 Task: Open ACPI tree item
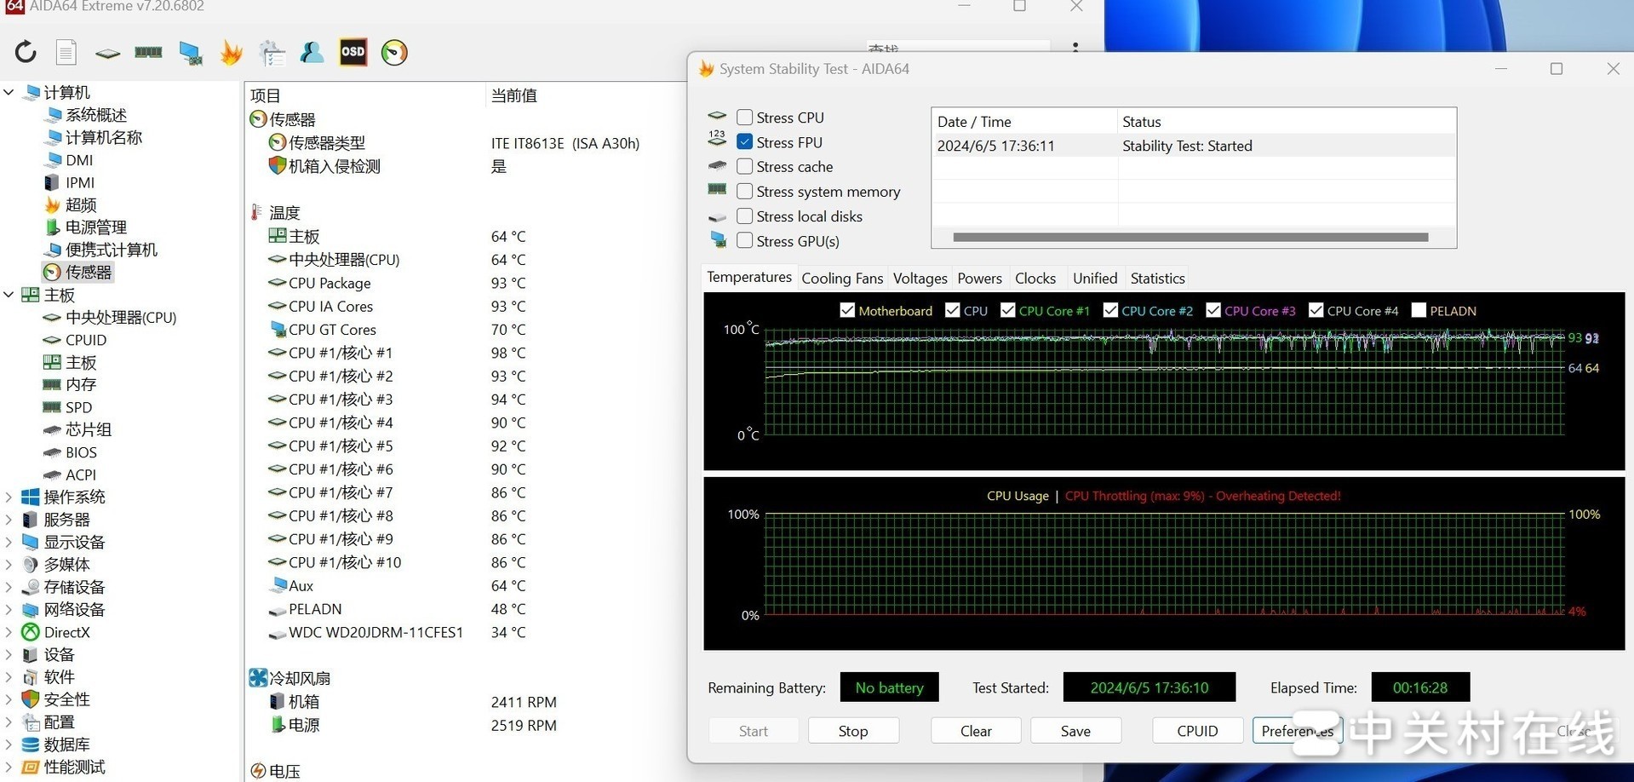[81, 474]
